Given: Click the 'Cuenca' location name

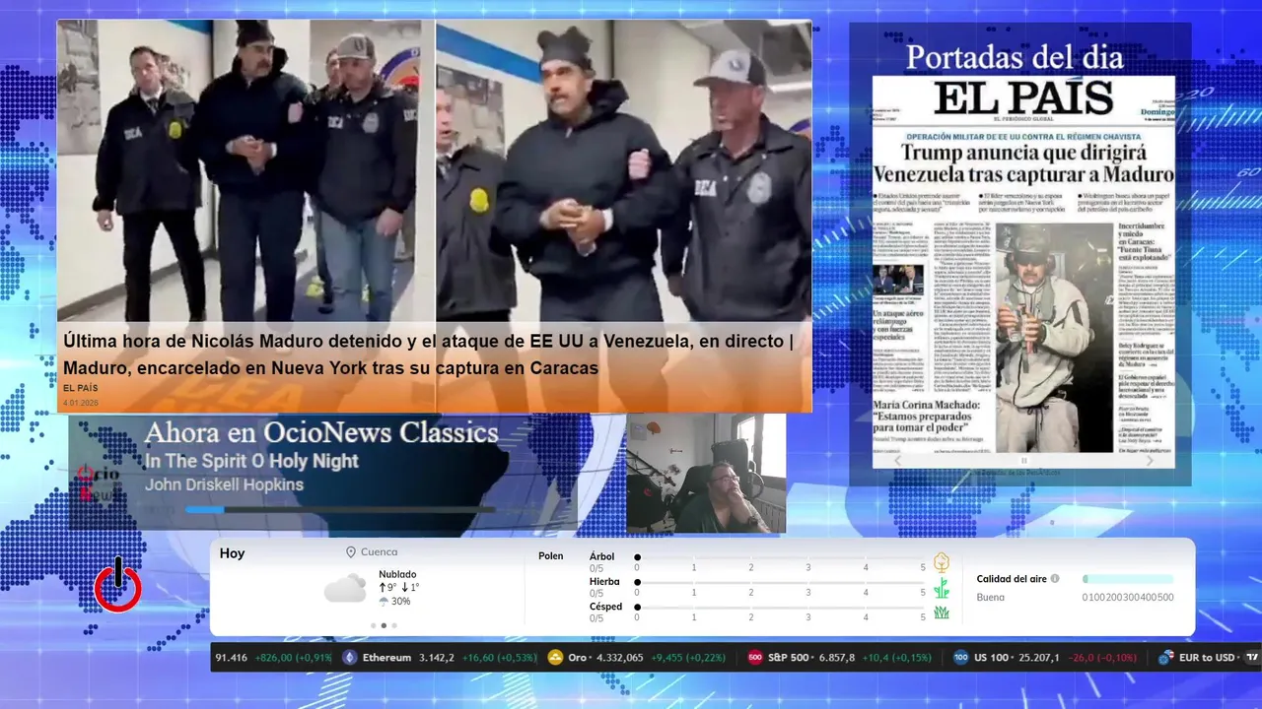Looking at the screenshot, I should coord(380,552).
